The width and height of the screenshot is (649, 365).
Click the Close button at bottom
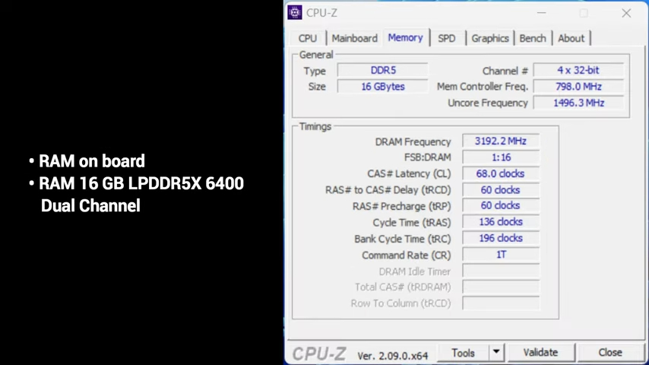[610, 353]
